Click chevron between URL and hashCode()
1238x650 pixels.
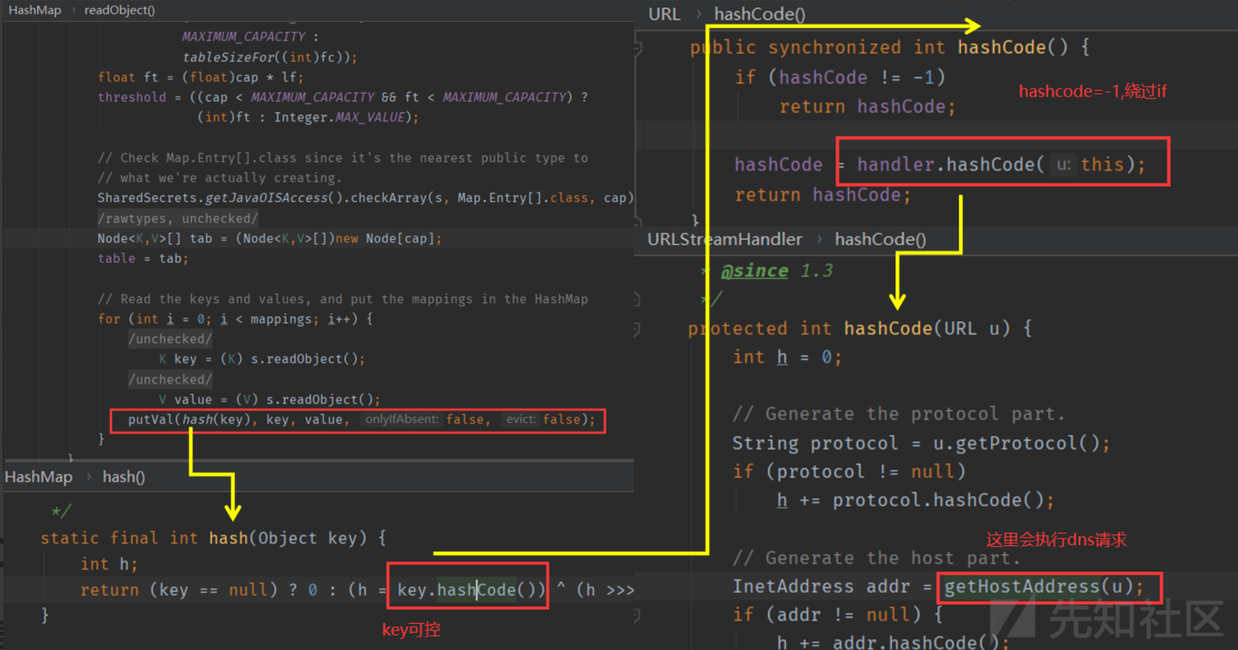point(698,14)
